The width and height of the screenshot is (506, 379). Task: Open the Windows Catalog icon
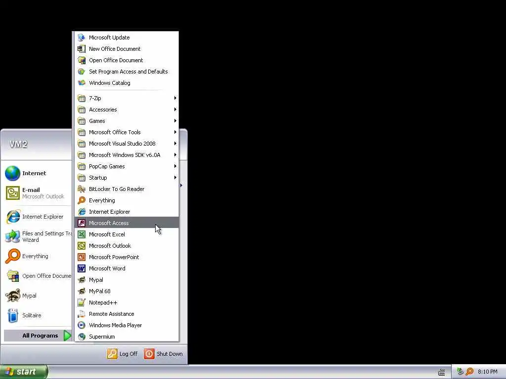click(x=82, y=83)
